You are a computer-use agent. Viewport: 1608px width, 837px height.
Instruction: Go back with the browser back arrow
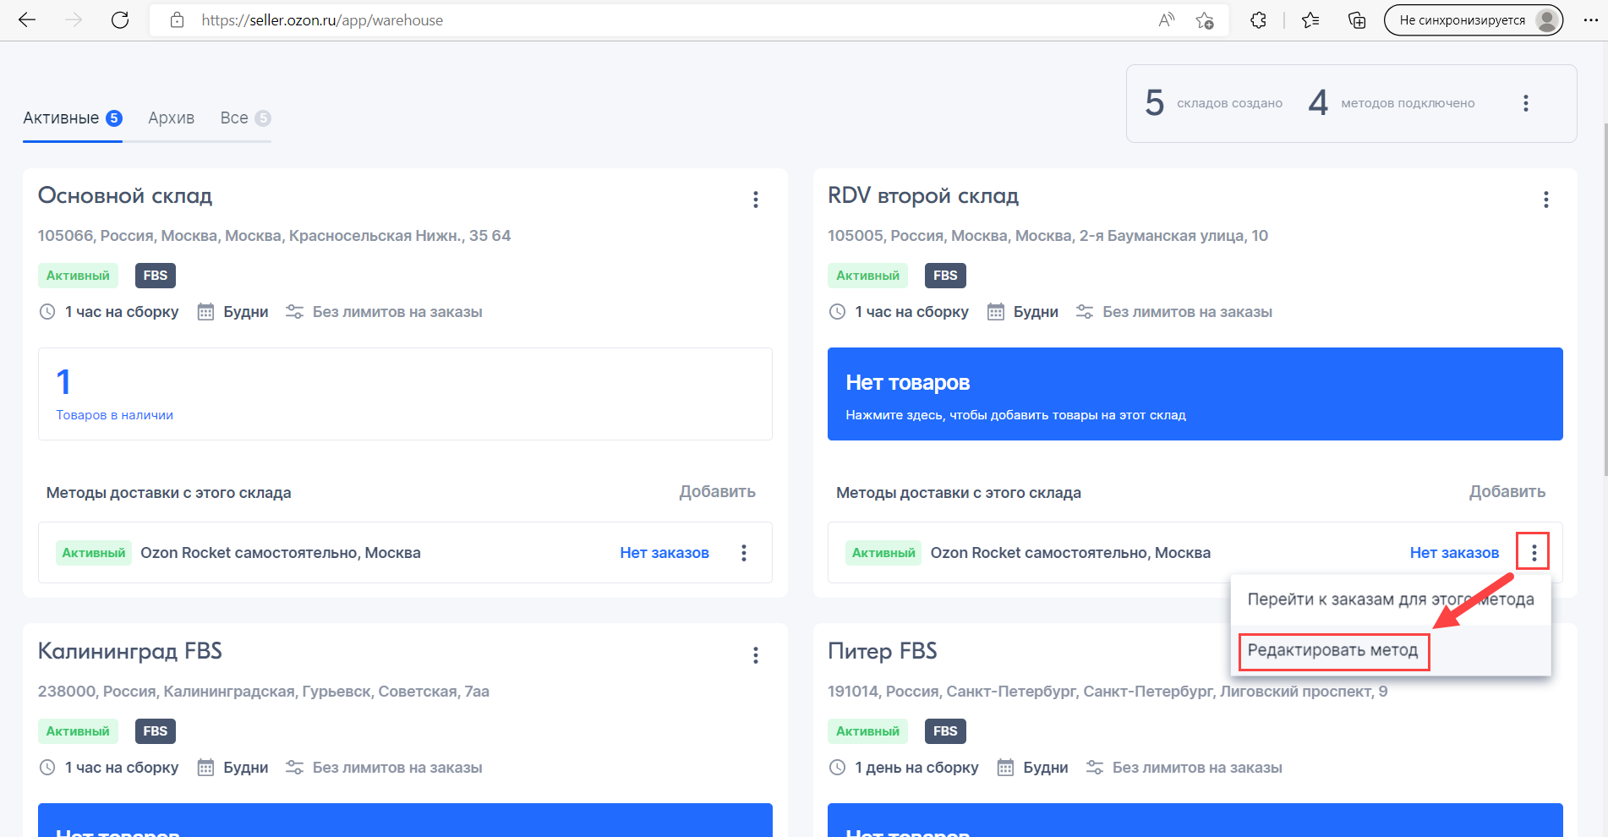point(27,20)
